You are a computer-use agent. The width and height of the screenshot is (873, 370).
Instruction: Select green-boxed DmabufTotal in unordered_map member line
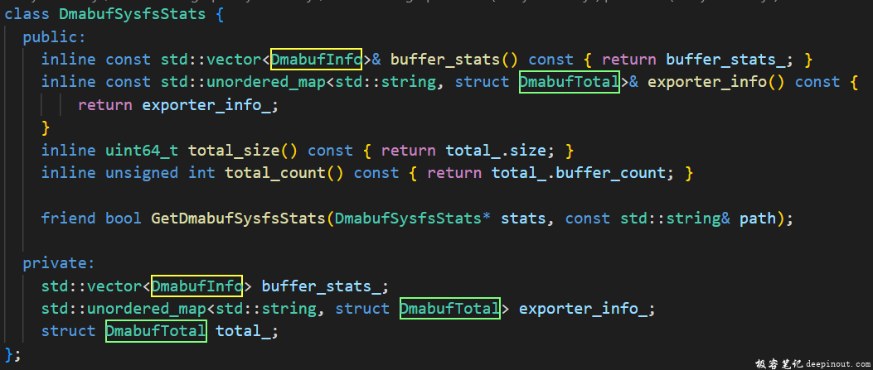449,309
